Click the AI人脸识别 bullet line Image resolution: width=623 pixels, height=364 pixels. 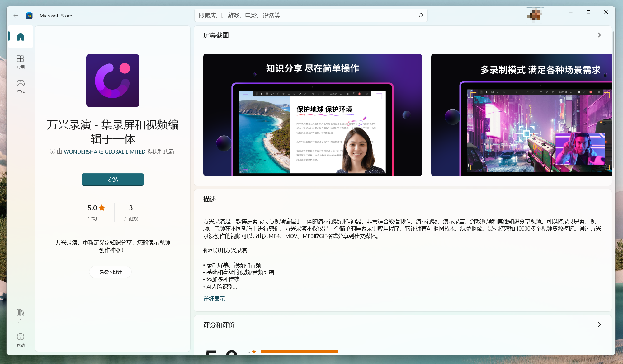220,287
